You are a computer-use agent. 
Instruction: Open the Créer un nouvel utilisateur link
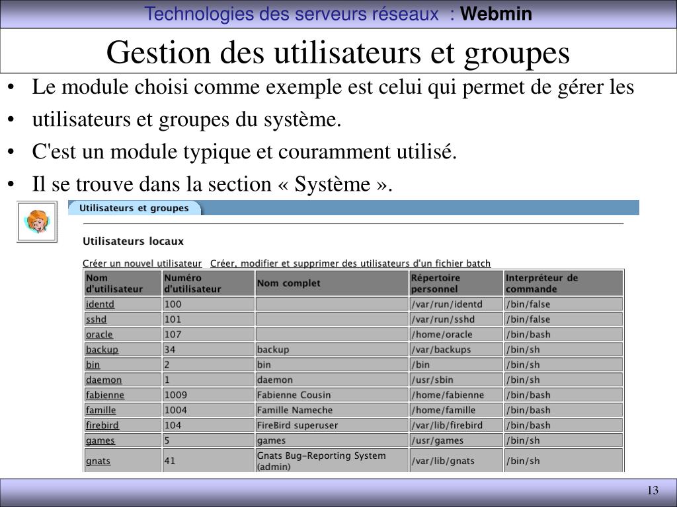pyautogui.click(x=142, y=263)
